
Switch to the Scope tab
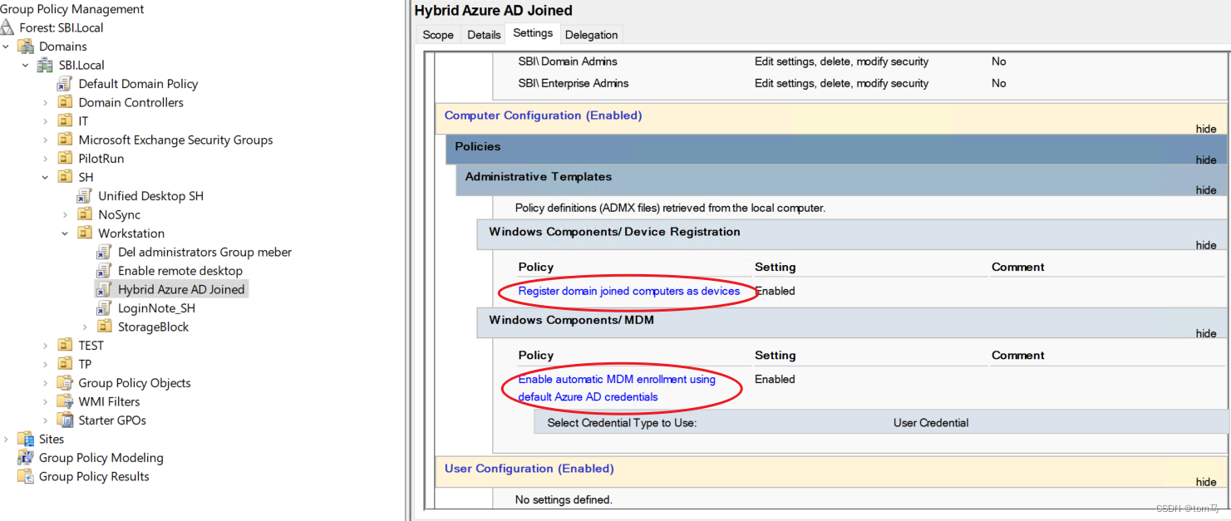pos(438,35)
